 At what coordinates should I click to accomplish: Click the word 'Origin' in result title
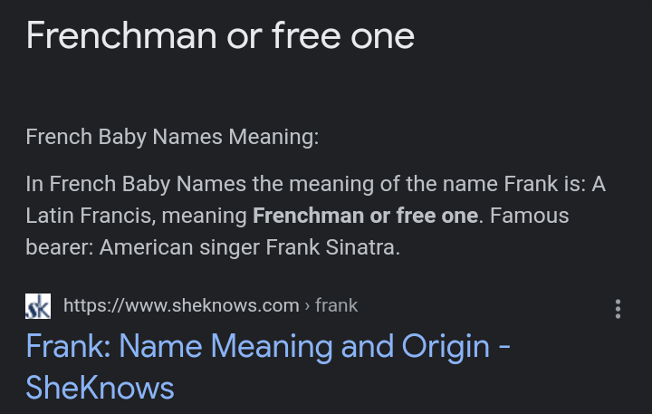(x=442, y=347)
